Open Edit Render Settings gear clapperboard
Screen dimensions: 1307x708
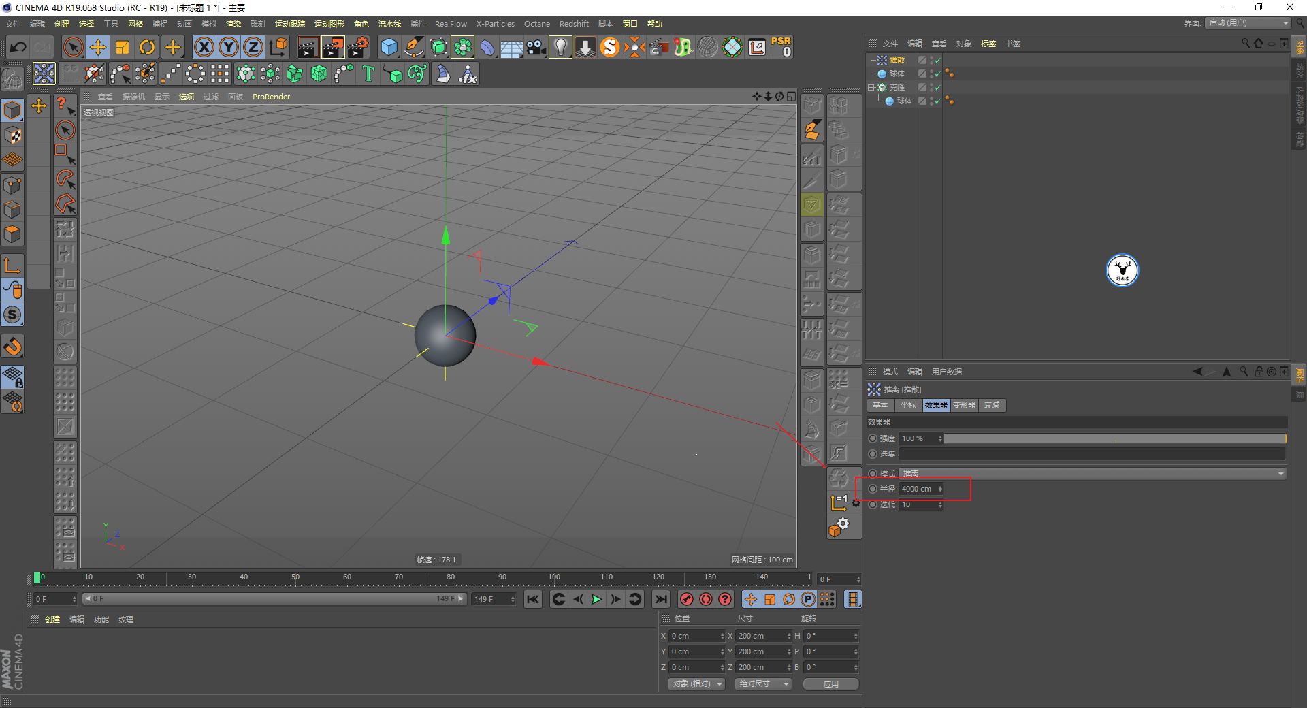coord(358,47)
